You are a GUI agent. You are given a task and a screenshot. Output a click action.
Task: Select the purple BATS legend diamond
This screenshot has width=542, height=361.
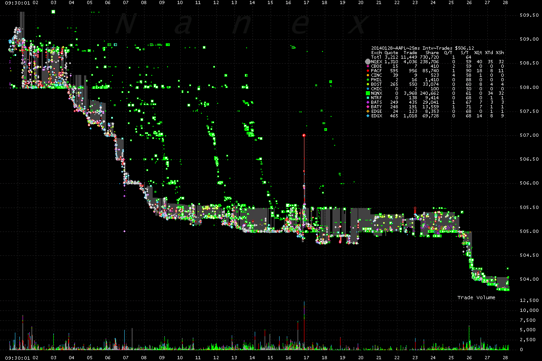pos(368,102)
